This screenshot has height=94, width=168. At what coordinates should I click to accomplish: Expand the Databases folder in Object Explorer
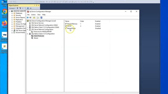(x=12, y=13)
